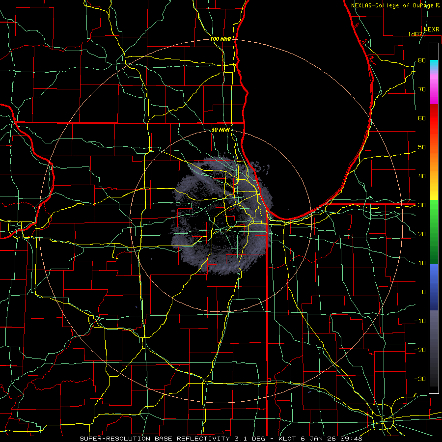Viewport: 442px width, 442px height.
Task: Click the 10 value on the dBZ scale
Action: point(422,263)
